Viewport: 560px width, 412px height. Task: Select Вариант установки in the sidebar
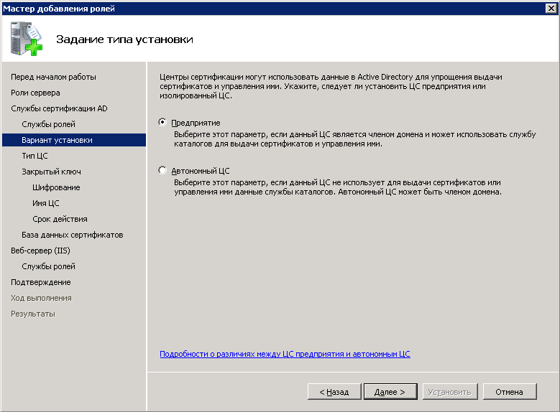[57, 140]
